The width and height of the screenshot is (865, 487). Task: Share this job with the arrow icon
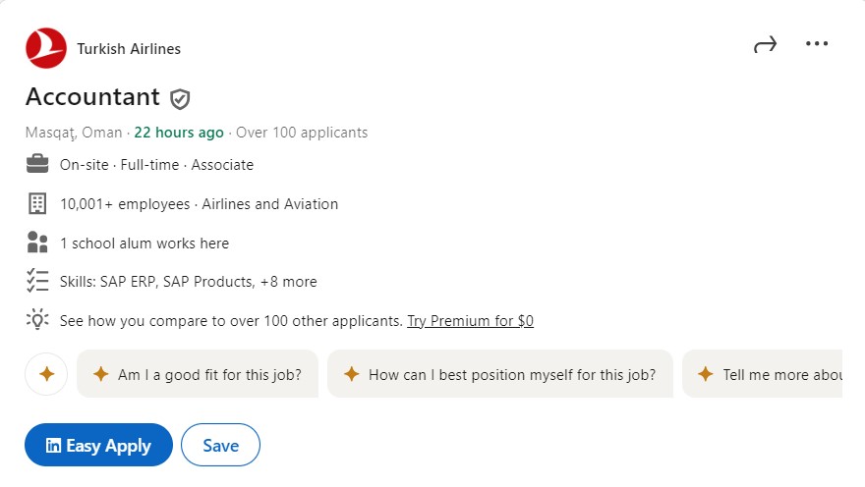click(x=765, y=44)
